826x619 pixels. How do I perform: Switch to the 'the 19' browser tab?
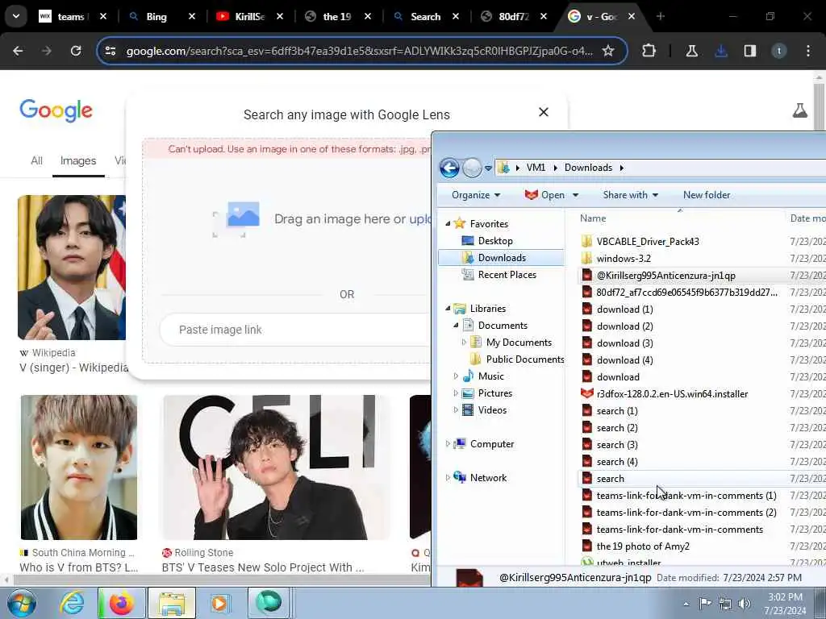click(x=337, y=17)
